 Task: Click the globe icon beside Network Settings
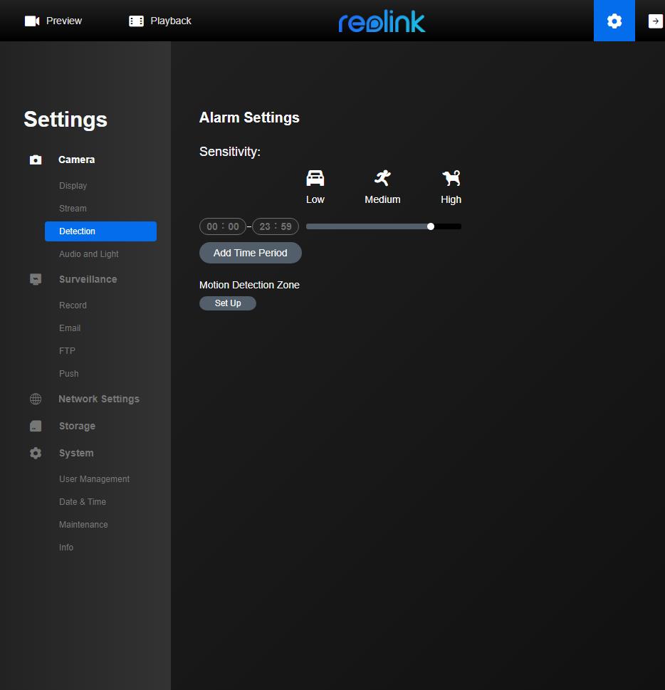click(x=36, y=399)
